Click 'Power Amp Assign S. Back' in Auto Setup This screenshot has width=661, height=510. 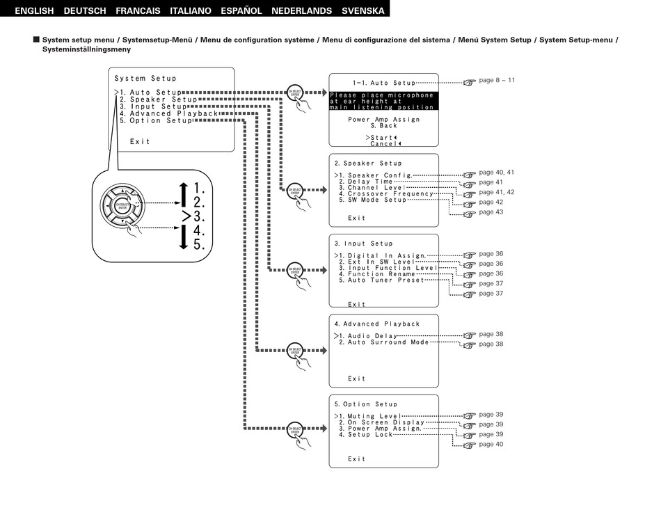tap(383, 122)
